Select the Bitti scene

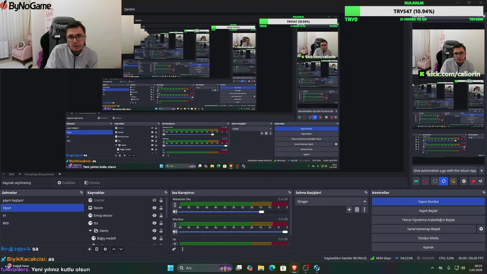pos(42,223)
